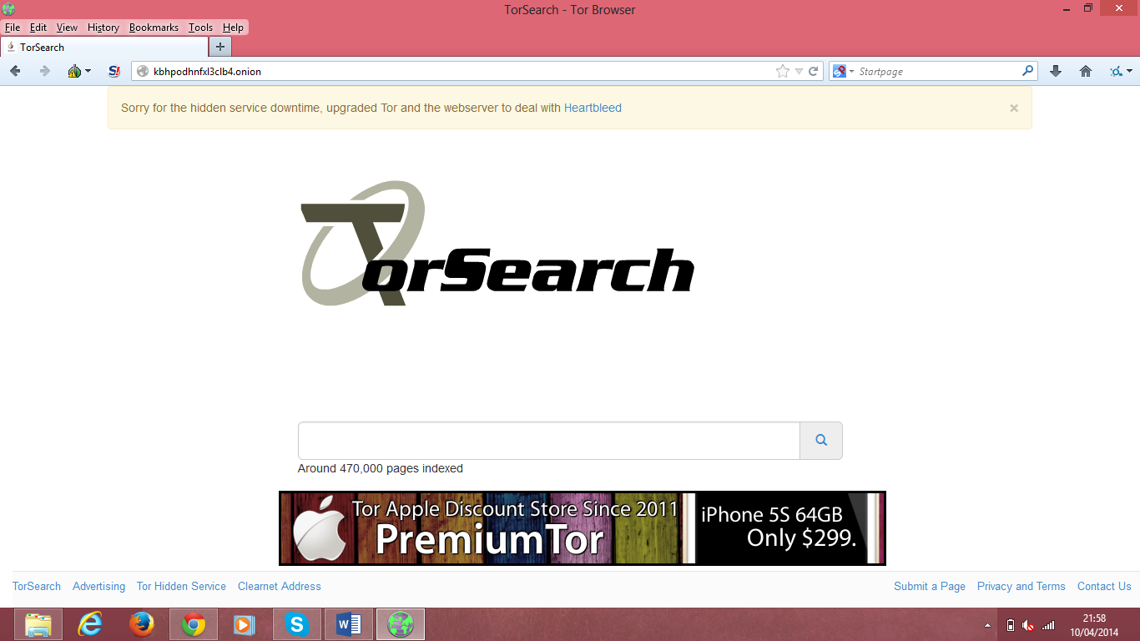This screenshot has height=641, width=1140.
Task: Follow the Heartbleed link in the notice
Action: [x=593, y=108]
